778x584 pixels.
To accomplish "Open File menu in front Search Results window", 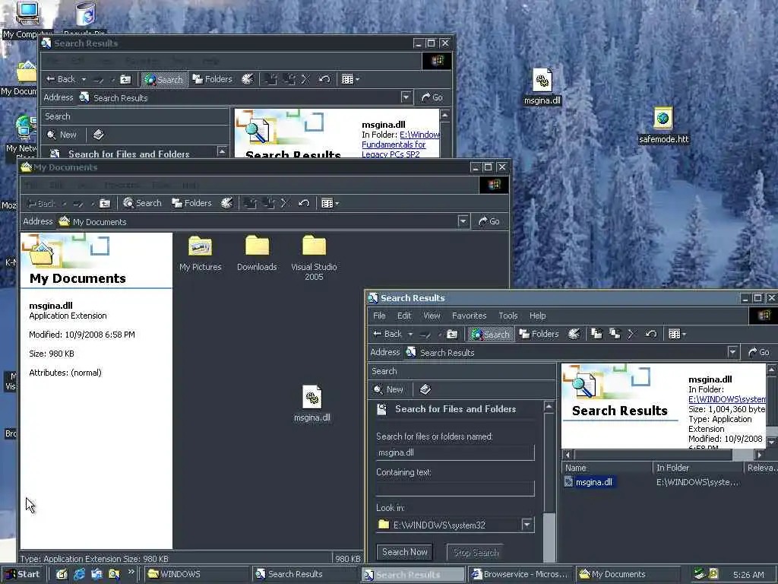I will click(x=379, y=316).
